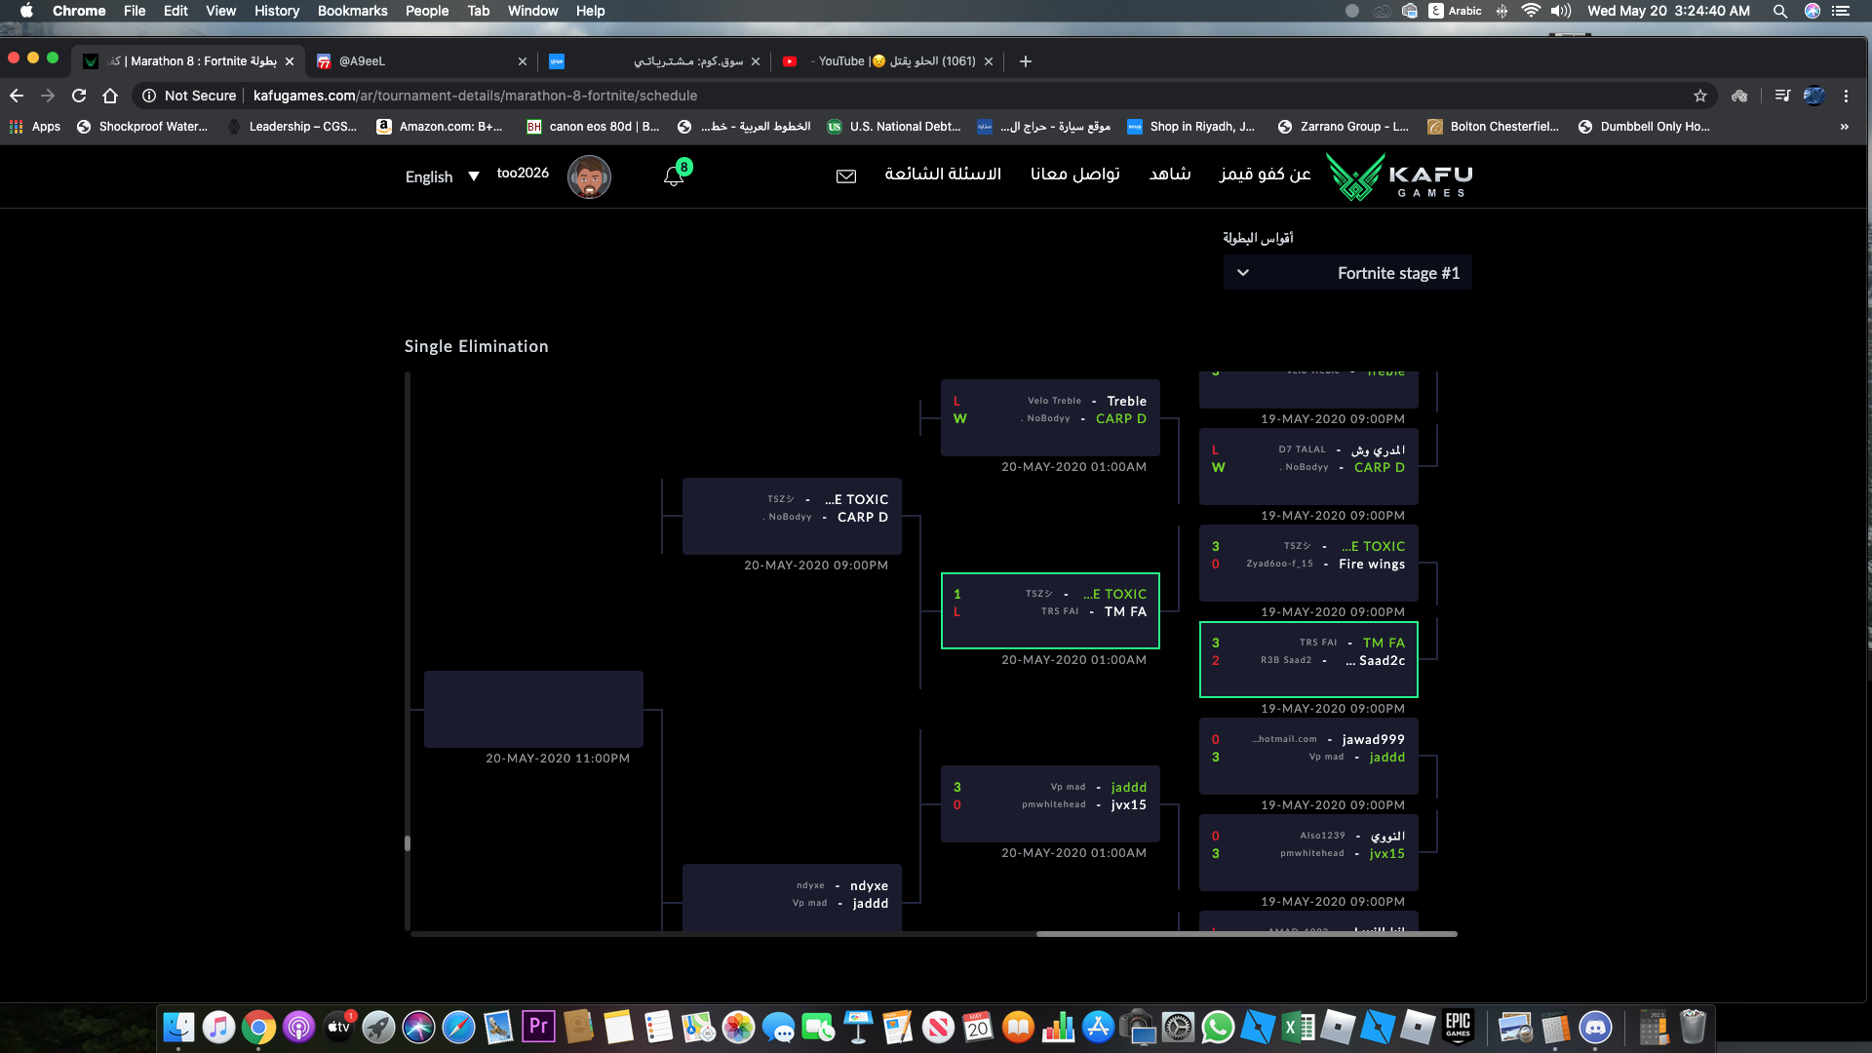Viewport: 1872px width, 1053px height.
Task: Open Discord from the dock
Action: click(1595, 1027)
